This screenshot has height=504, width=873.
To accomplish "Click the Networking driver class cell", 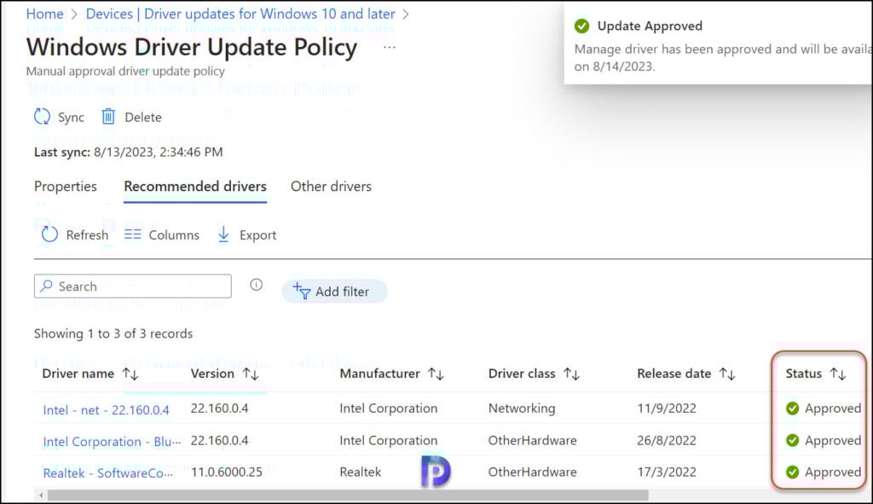I will (522, 408).
